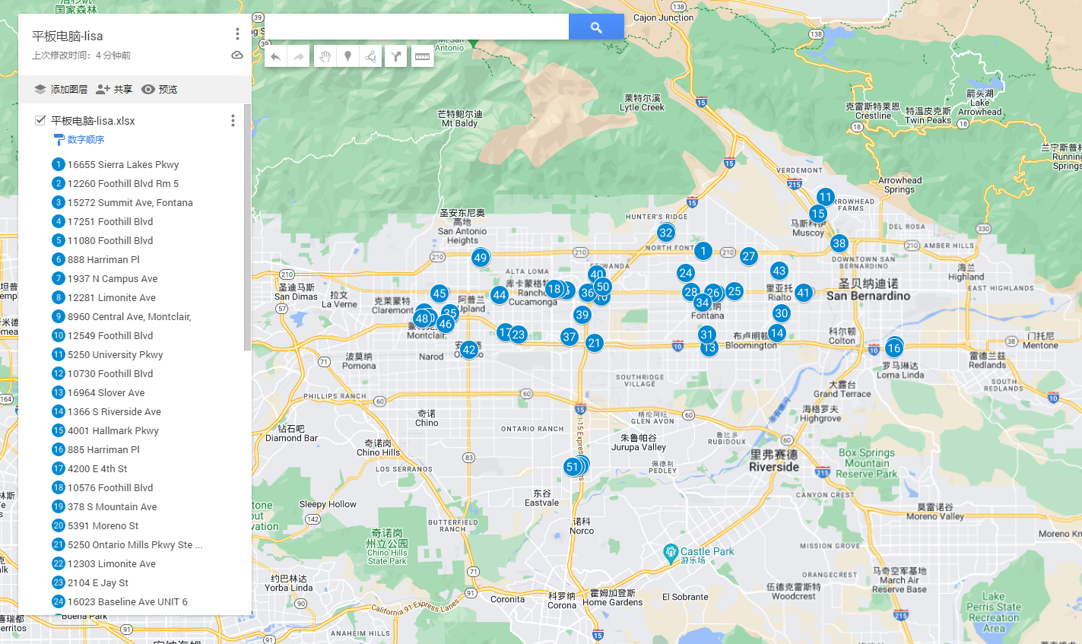
Task: Select 5250 University Pkwy list entry
Action: click(x=115, y=354)
